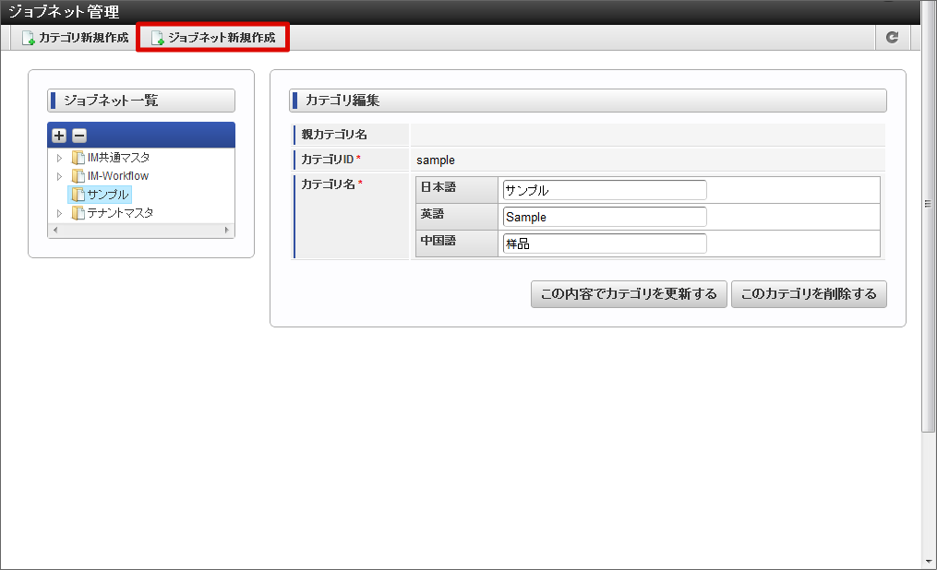937x570 pixels.
Task: Click the IM-Workflow folder icon
Action: coord(78,176)
